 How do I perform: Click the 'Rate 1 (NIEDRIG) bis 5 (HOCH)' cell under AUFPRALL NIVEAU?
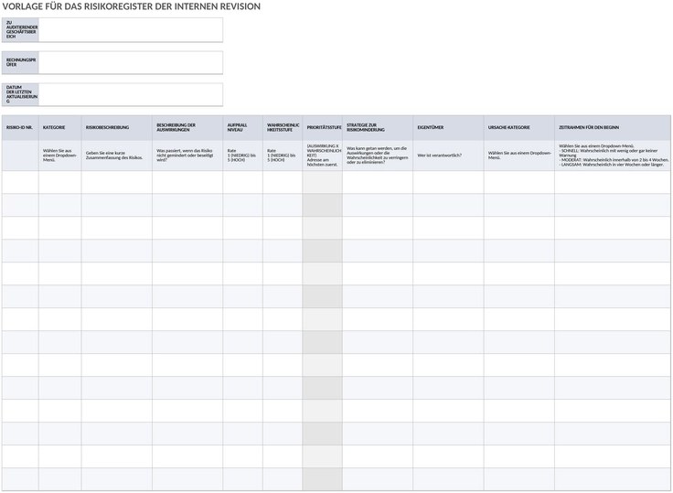pyautogui.click(x=243, y=155)
